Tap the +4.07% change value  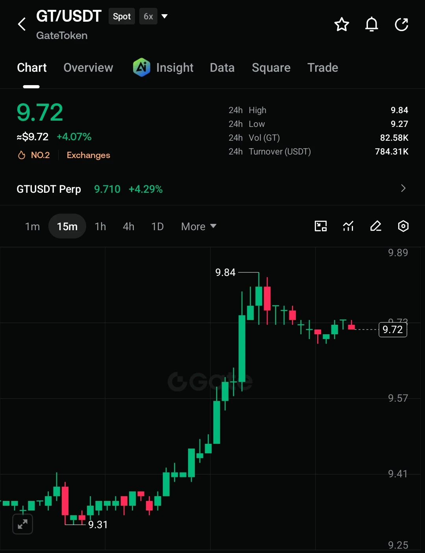[x=74, y=137]
